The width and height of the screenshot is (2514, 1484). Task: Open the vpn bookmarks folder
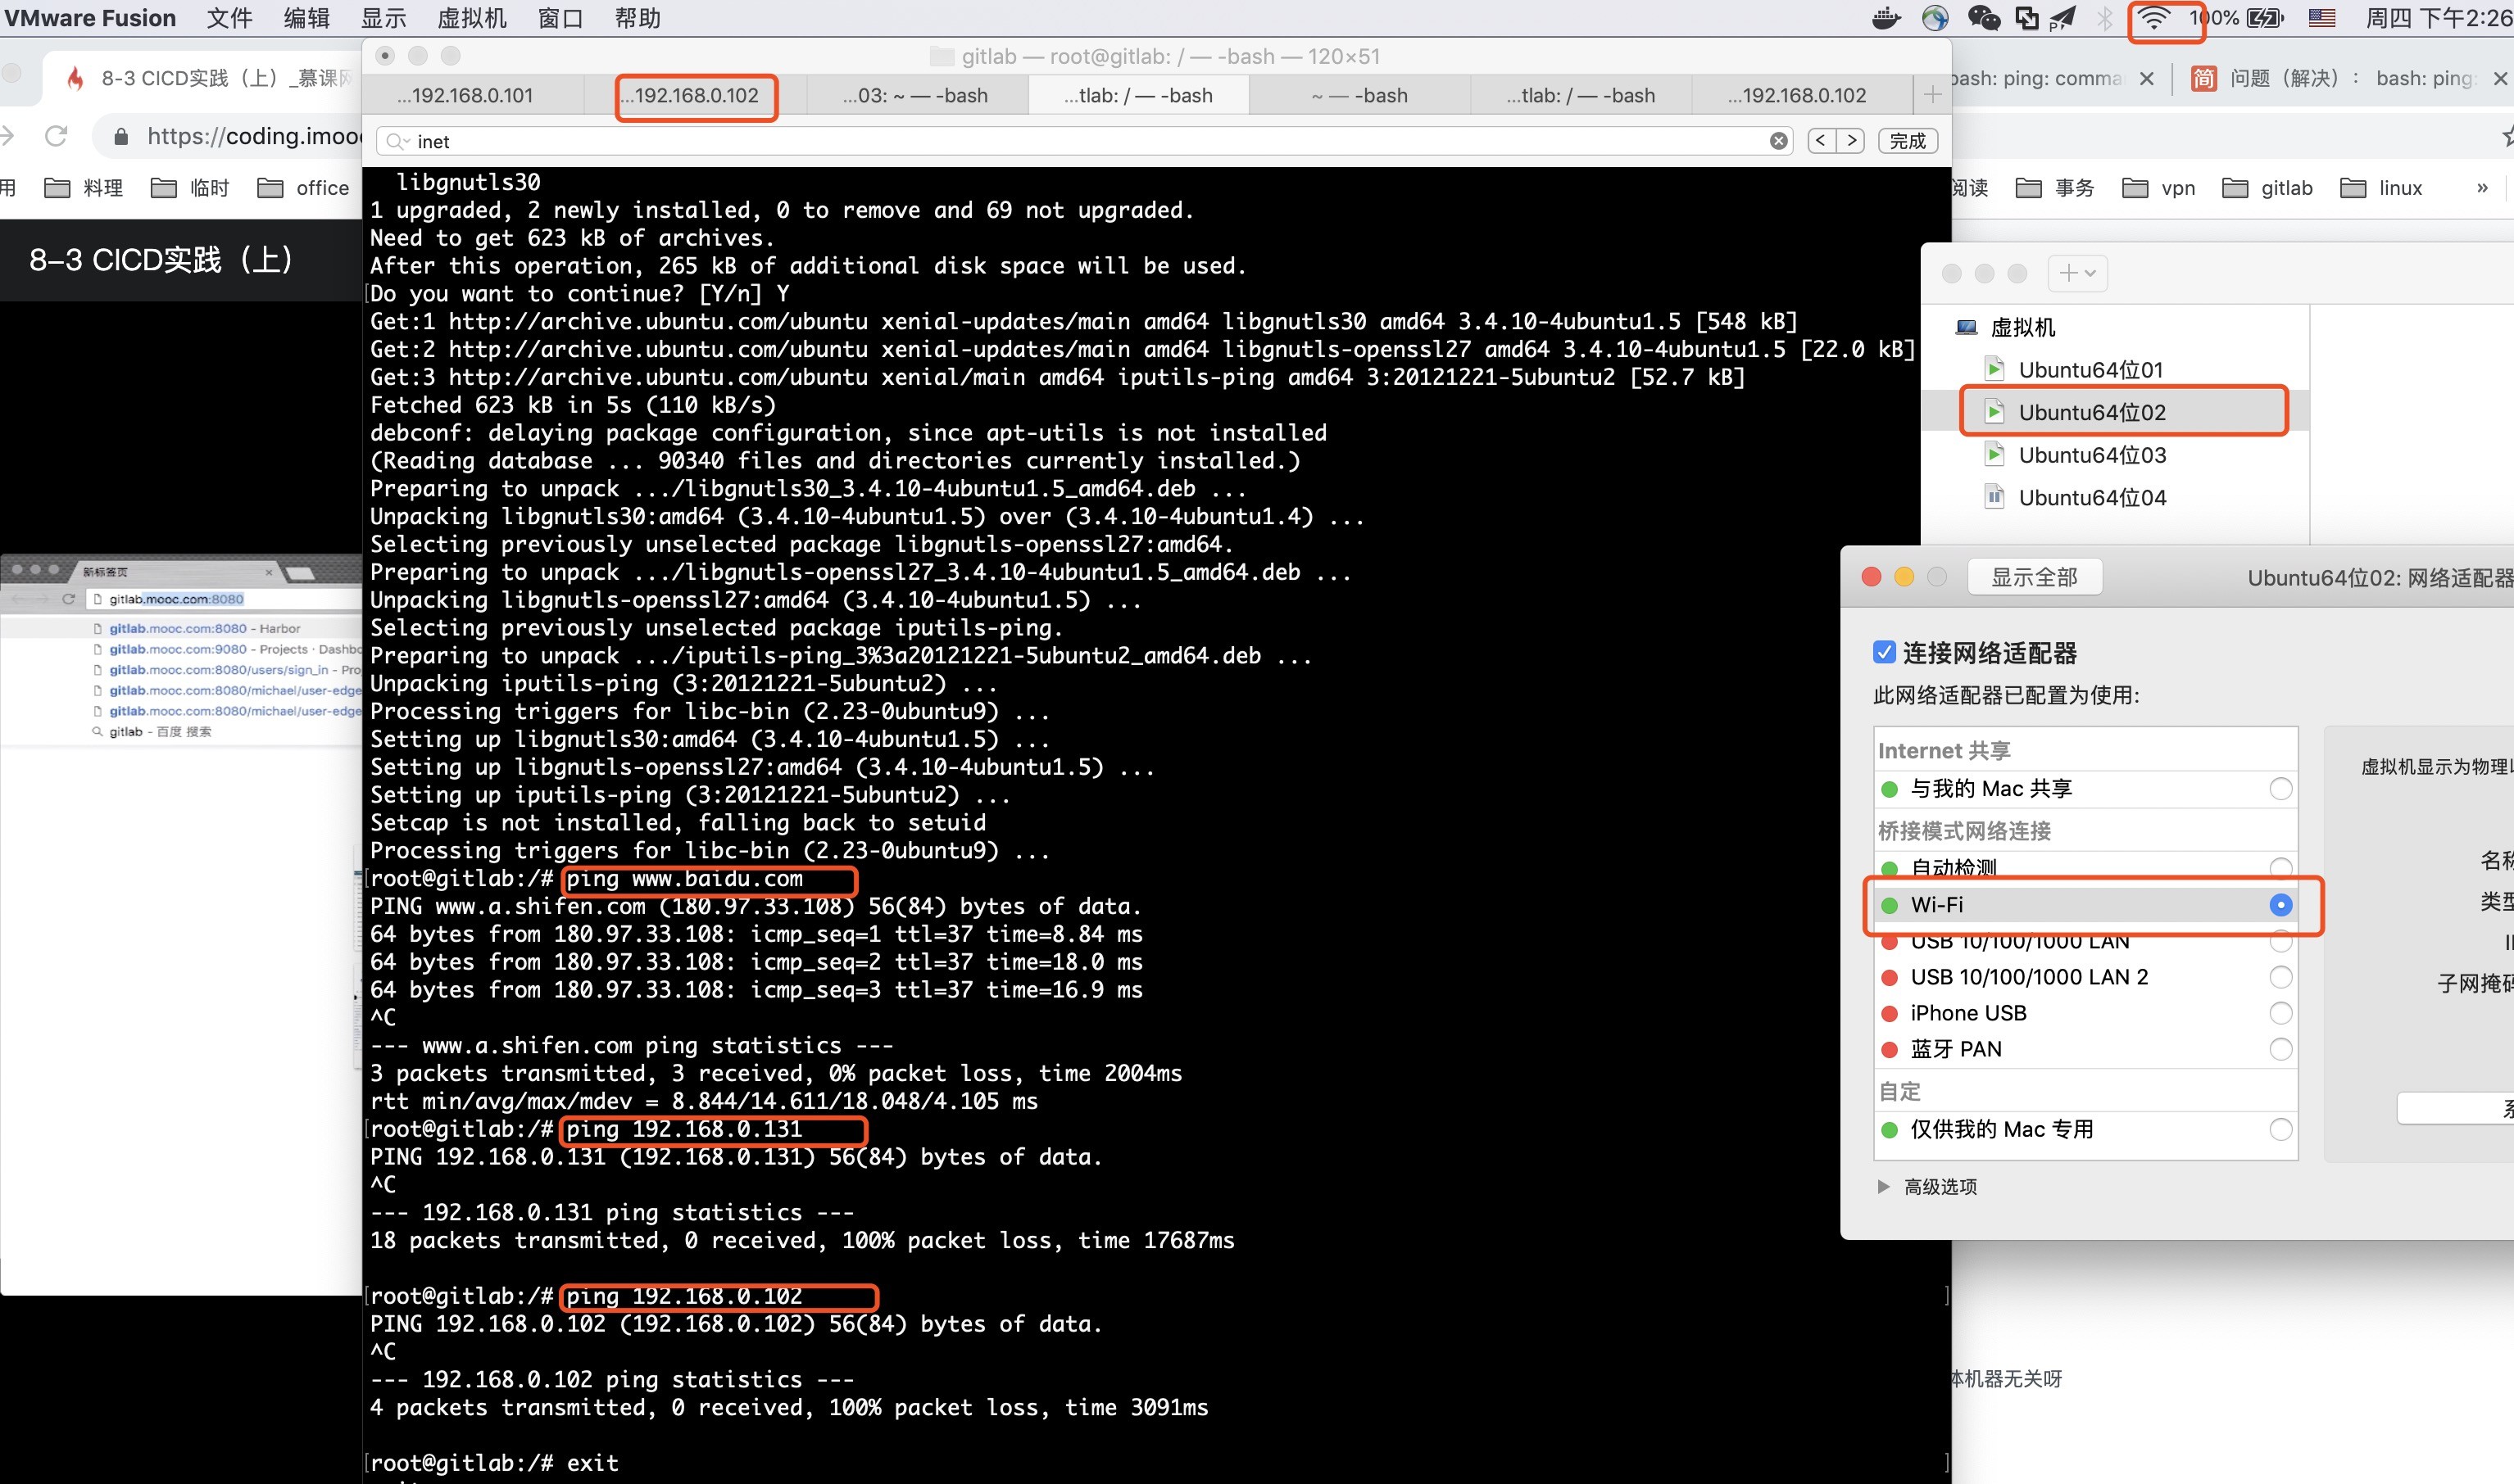point(2159,188)
